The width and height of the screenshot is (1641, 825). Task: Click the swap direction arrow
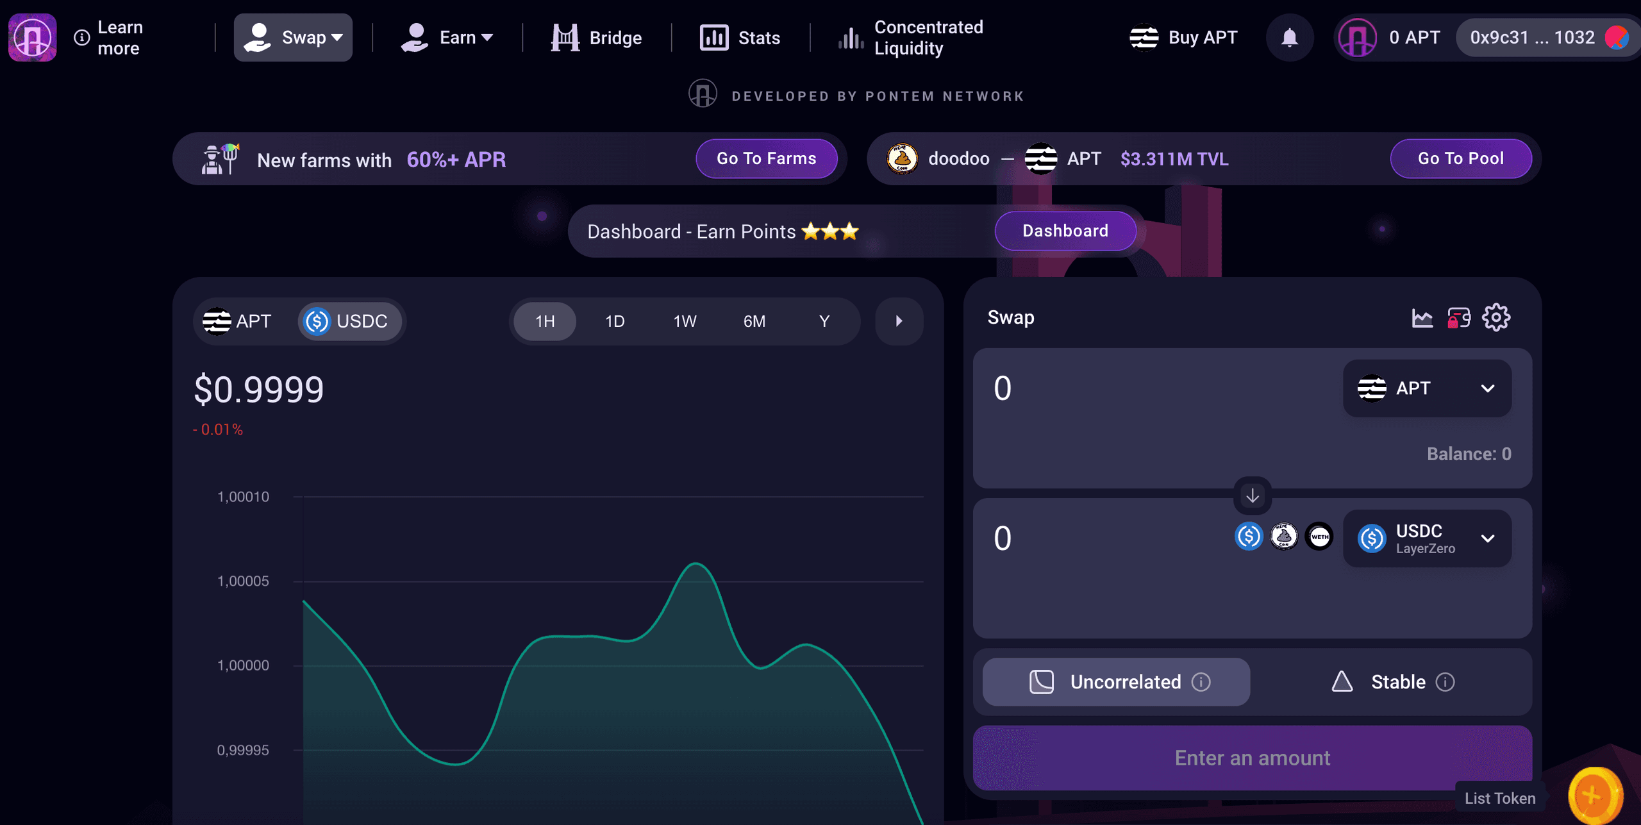coord(1253,496)
